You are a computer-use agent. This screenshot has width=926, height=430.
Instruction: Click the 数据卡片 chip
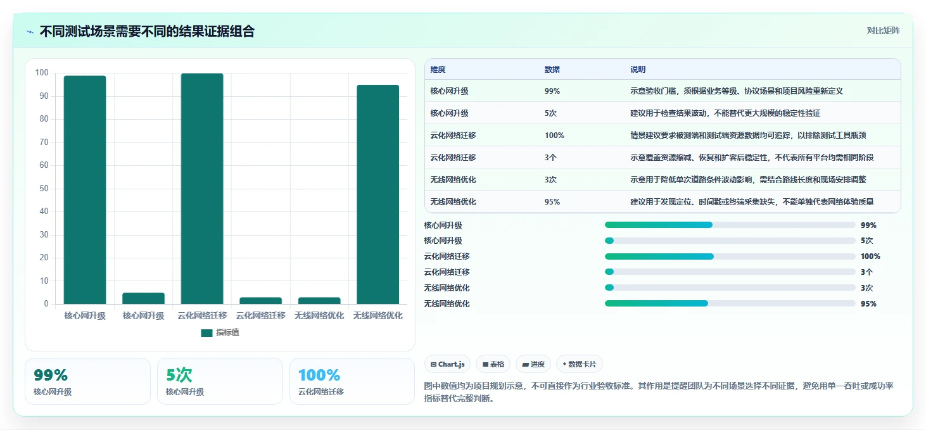point(580,364)
